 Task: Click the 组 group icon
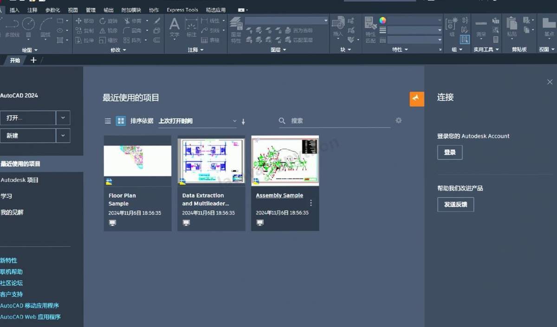[x=452, y=27]
